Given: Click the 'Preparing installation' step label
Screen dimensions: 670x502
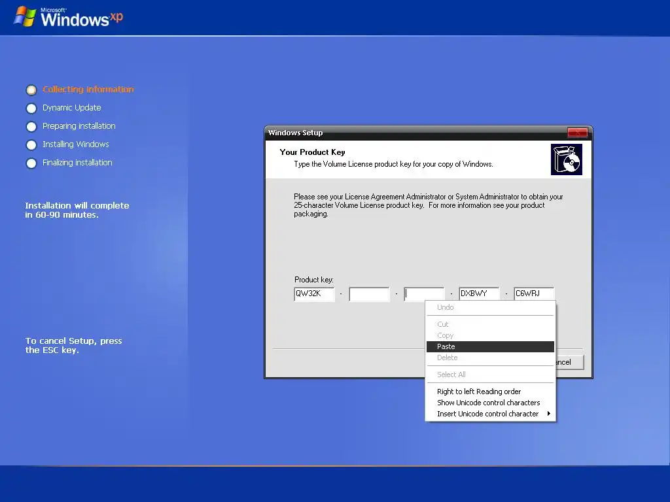Looking at the screenshot, I should point(79,126).
